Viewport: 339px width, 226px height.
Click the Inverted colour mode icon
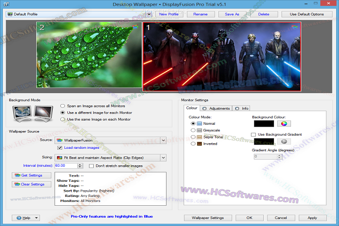199,144
